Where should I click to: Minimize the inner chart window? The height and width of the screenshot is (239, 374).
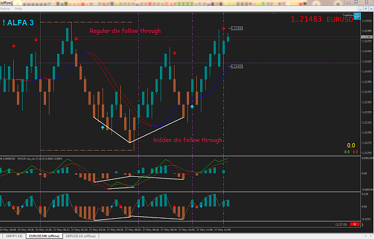click(x=361, y=9)
